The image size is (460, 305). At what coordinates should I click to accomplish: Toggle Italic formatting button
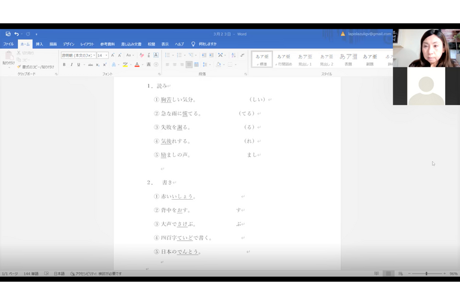(x=71, y=65)
